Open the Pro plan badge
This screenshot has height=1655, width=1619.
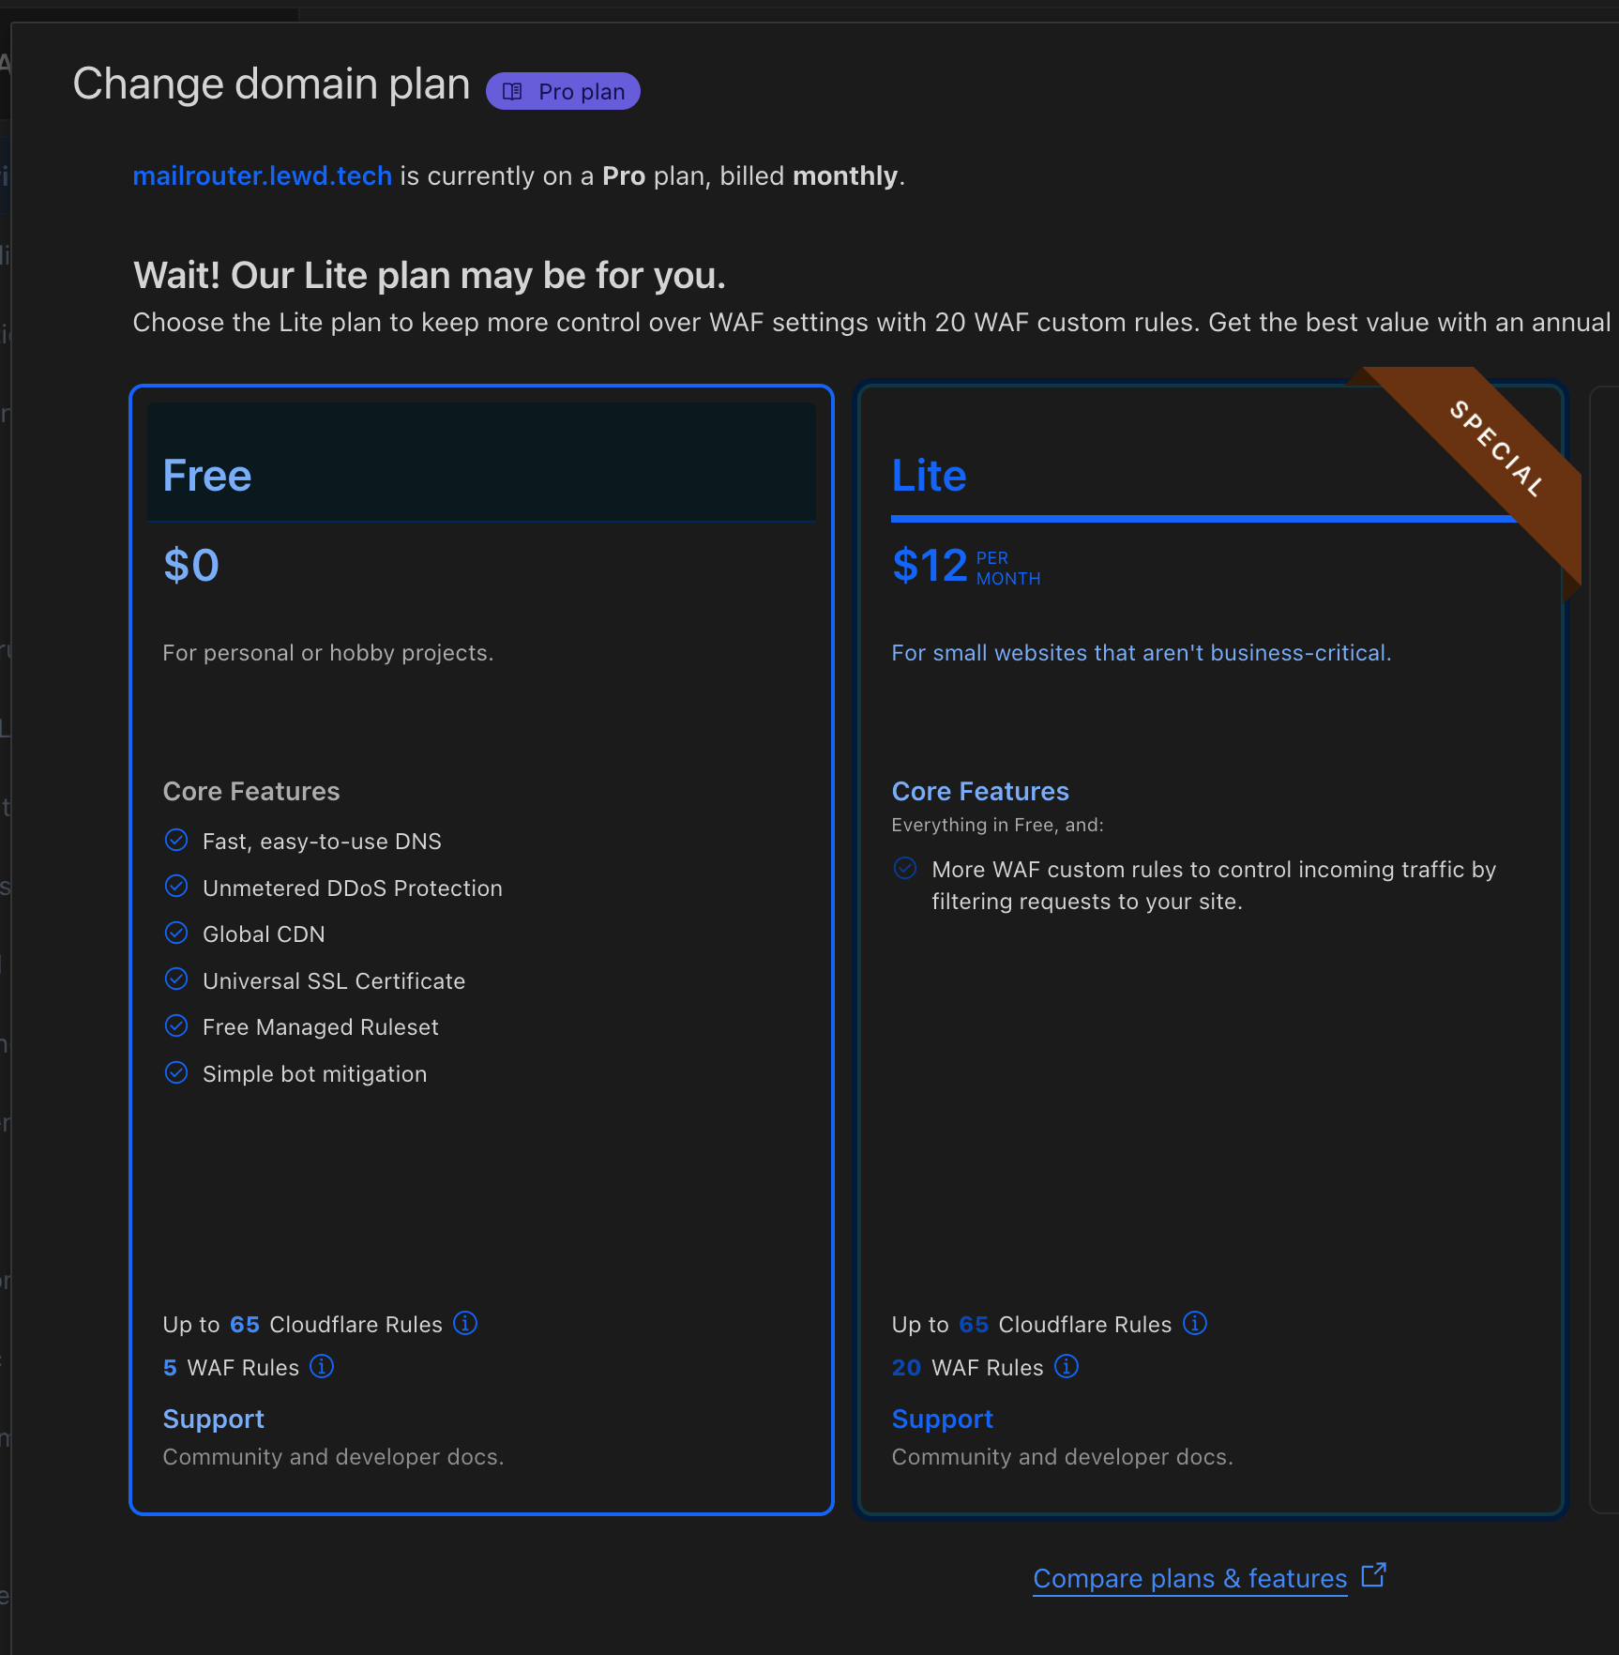pos(563,91)
